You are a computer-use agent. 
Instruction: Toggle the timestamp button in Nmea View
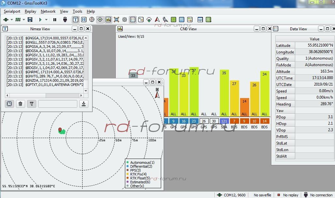tap(9, 104)
